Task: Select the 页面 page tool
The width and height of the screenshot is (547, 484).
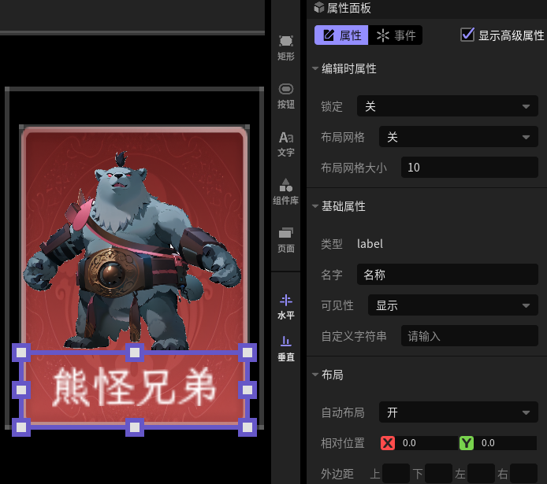Action: click(x=285, y=240)
